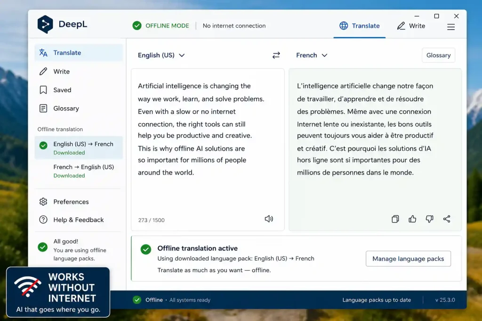This screenshot has width=482, height=321.
Task: Click the DeepL logo icon
Action: tap(45, 24)
